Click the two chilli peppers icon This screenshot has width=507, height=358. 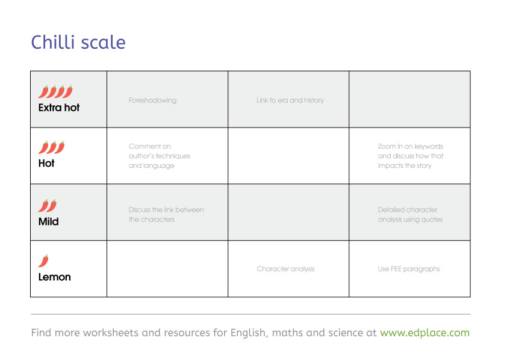pos(48,205)
